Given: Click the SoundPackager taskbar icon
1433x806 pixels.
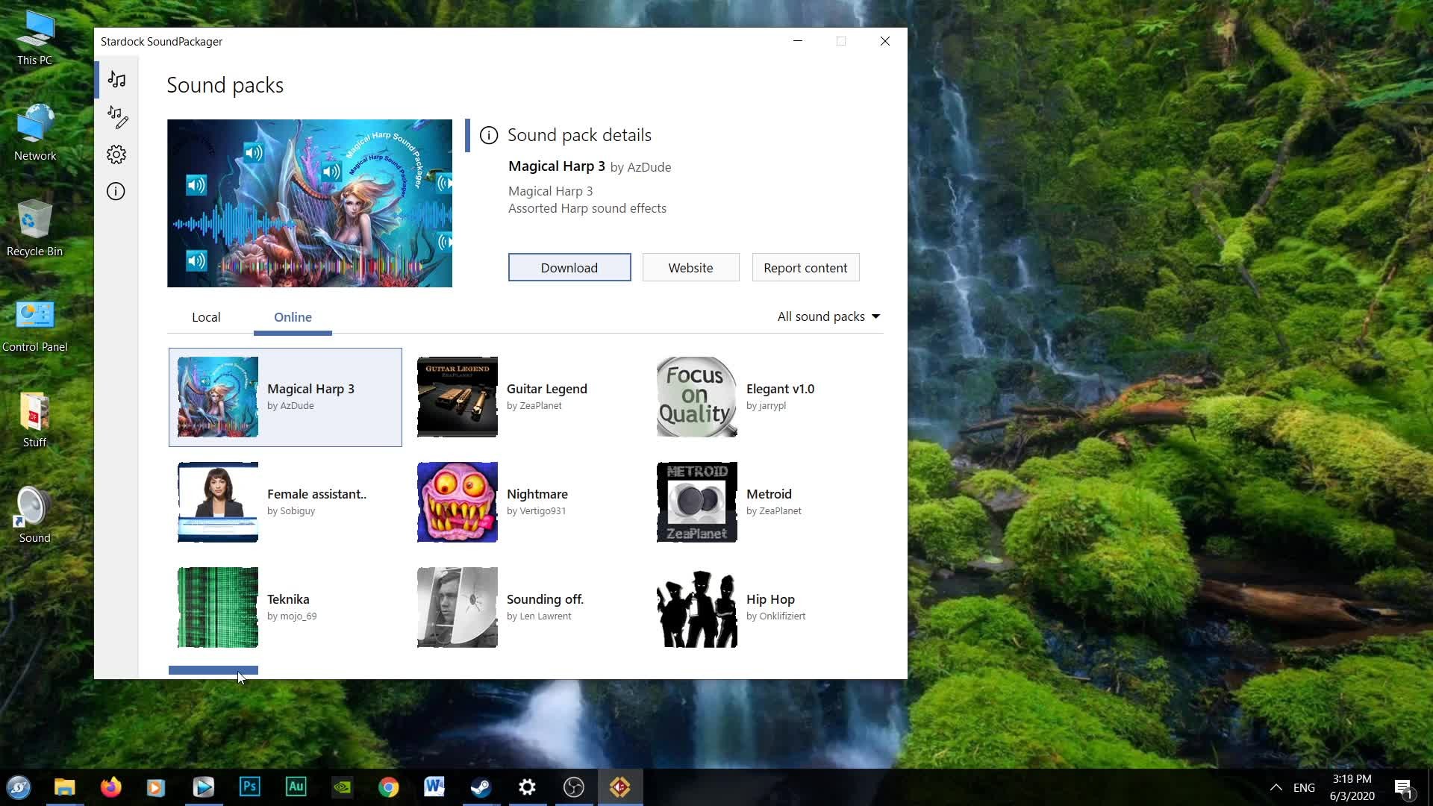Looking at the screenshot, I should click(619, 787).
